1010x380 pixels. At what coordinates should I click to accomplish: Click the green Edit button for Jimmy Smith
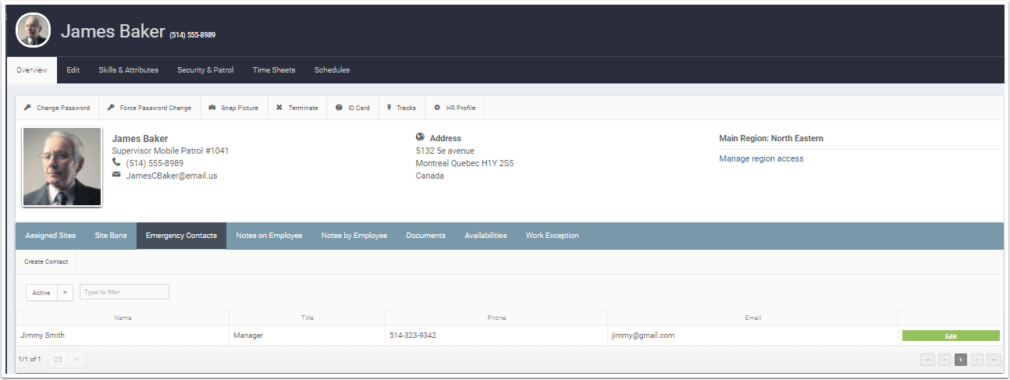click(x=951, y=336)
